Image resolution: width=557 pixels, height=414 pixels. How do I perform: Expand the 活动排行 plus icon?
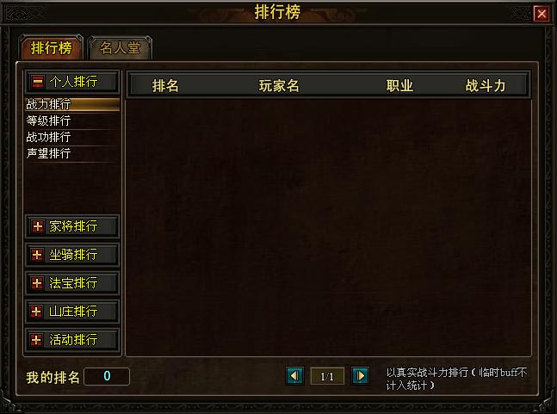[36, 340]
